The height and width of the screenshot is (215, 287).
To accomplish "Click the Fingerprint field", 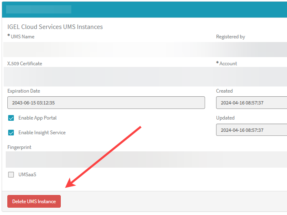I will [146, 160].
